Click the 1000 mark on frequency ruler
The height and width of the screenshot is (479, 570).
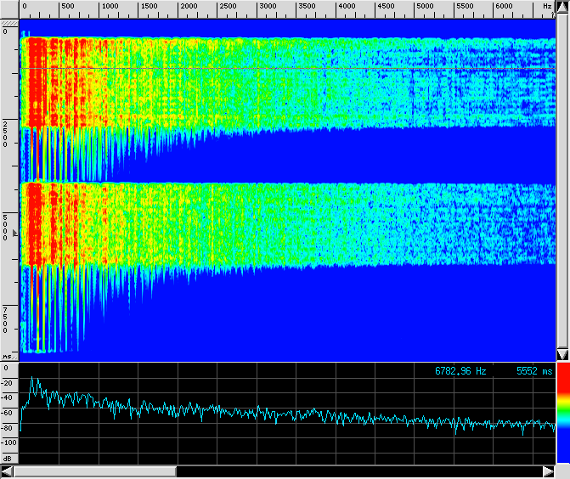[x=109, y=7]
